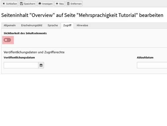Viewport: 167px width, 126px height.
Task: Select the Sprache tab
Action: [53, 25]
